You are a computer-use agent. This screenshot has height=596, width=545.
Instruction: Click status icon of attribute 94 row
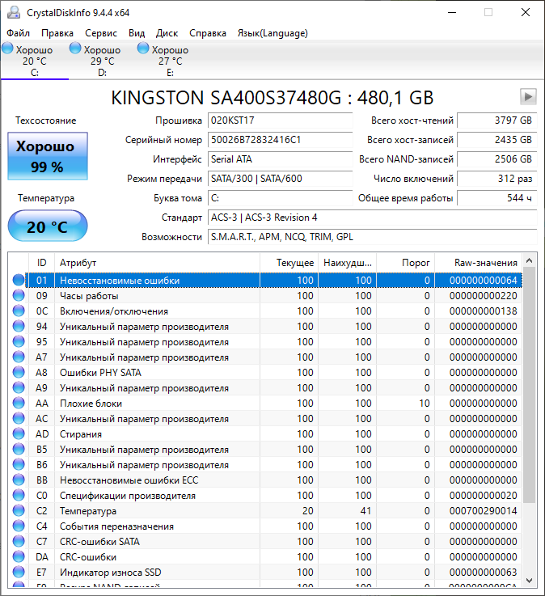pyautogui.click(x=19, y=326)
